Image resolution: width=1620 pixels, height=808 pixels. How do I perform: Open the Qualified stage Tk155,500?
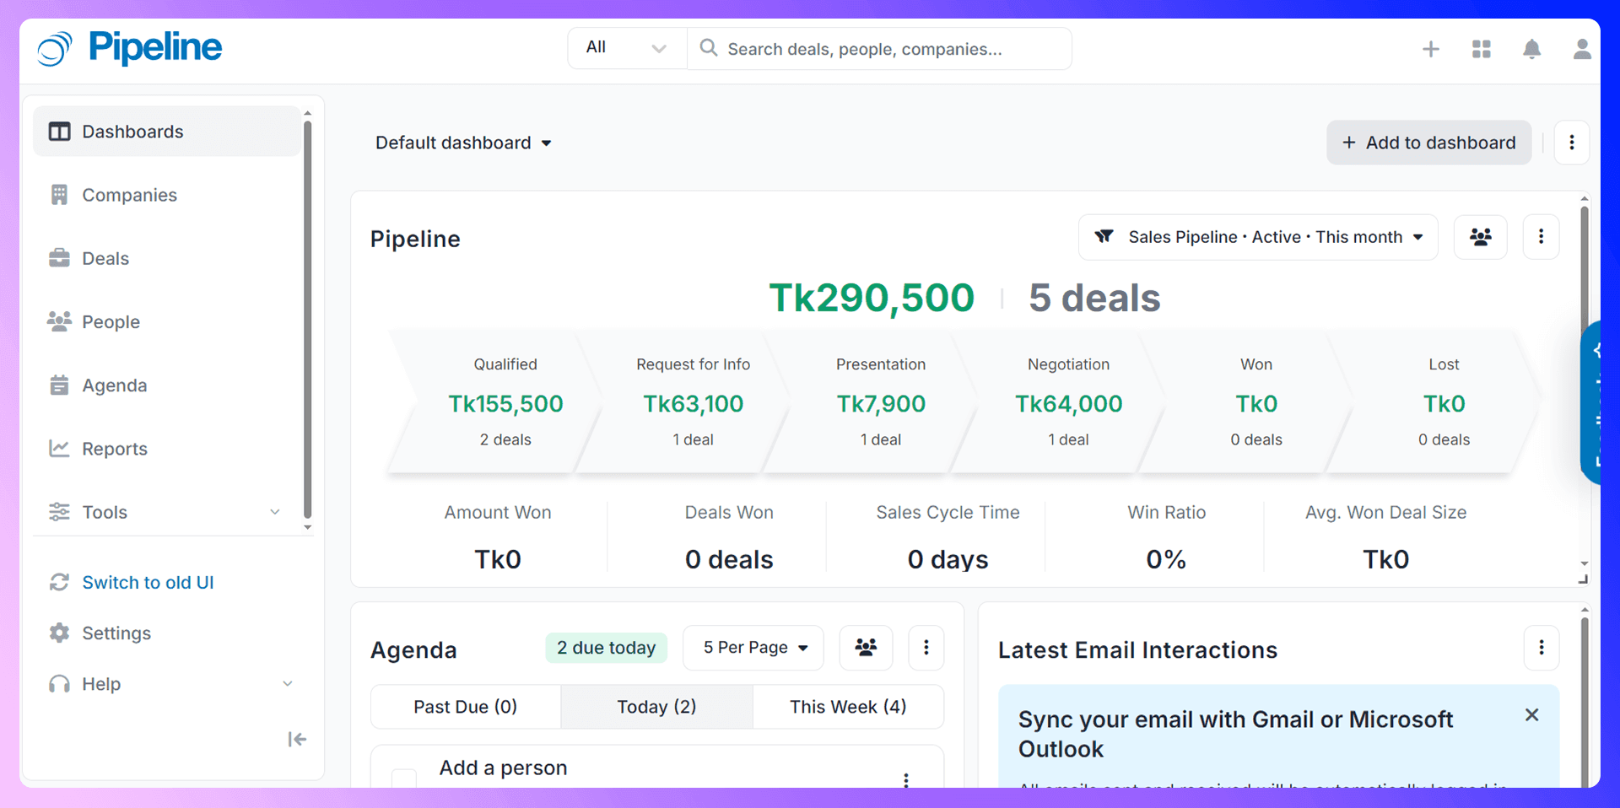click(x=505, y=402)
